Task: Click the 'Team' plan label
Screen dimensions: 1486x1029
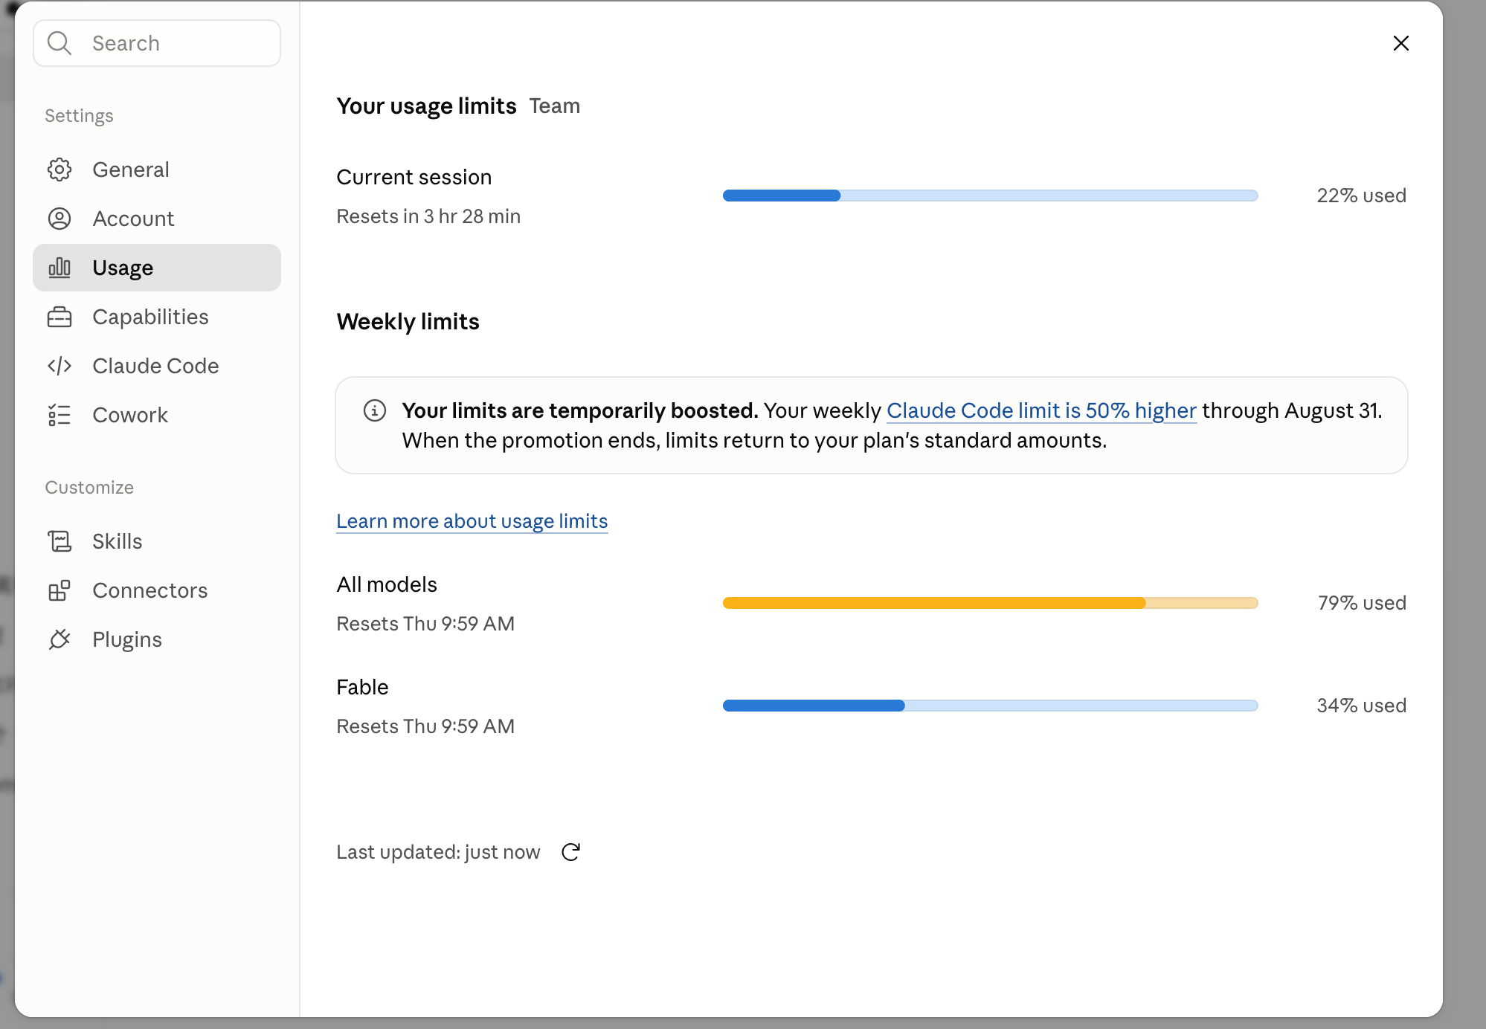Action: pyautogui.click(x=555, y=106)
